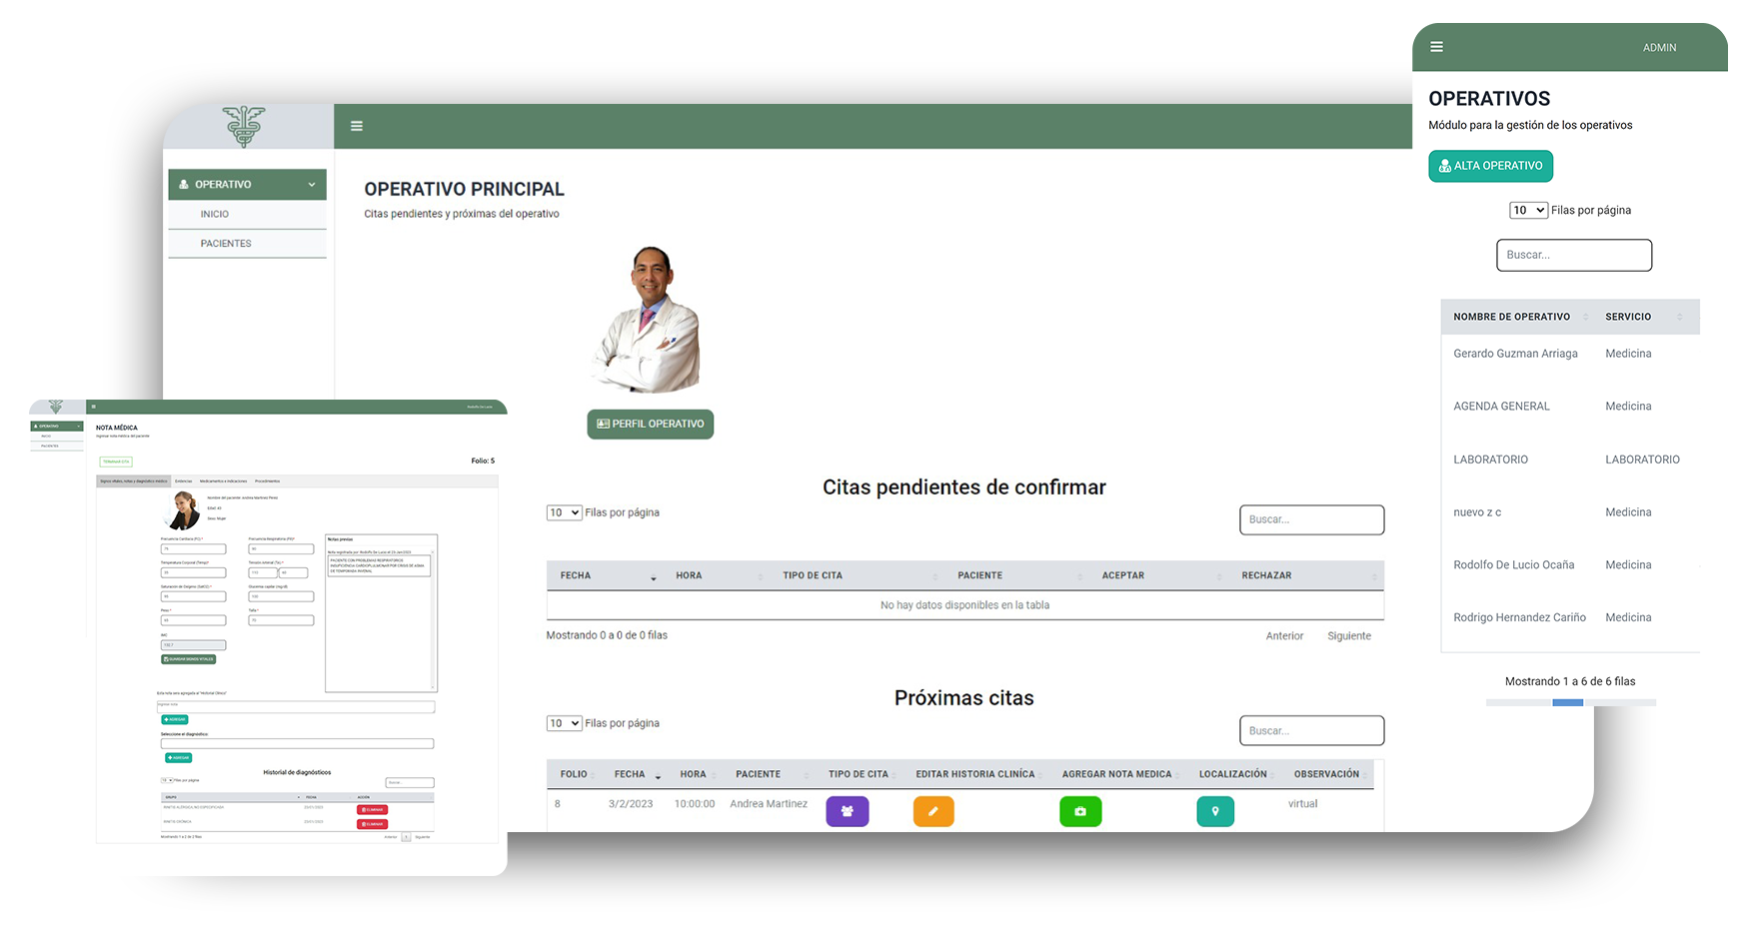Click search field in Próximas citas
The width and height of the screenshot is (1757, 936).
(x=1311, y=730)
